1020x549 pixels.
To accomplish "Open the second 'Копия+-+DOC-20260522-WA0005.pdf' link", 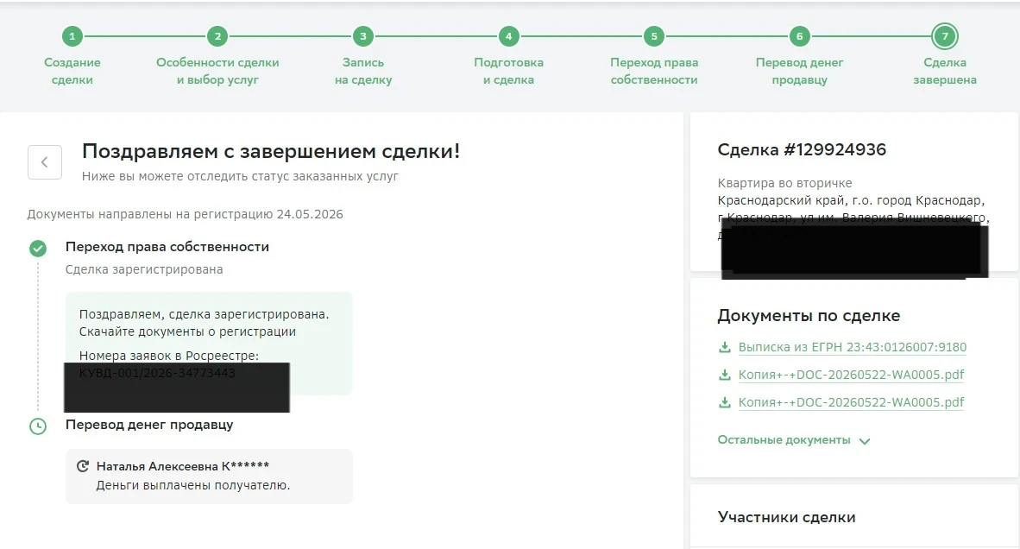I will pos(851,402).
